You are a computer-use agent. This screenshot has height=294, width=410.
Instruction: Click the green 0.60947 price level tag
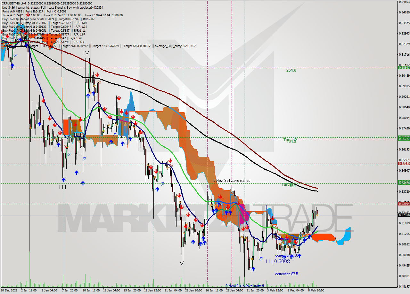pos(404,67)
